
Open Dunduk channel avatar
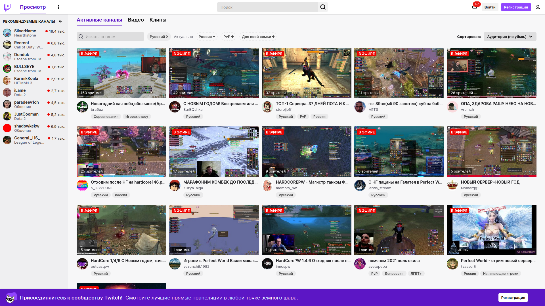[7, 57]
